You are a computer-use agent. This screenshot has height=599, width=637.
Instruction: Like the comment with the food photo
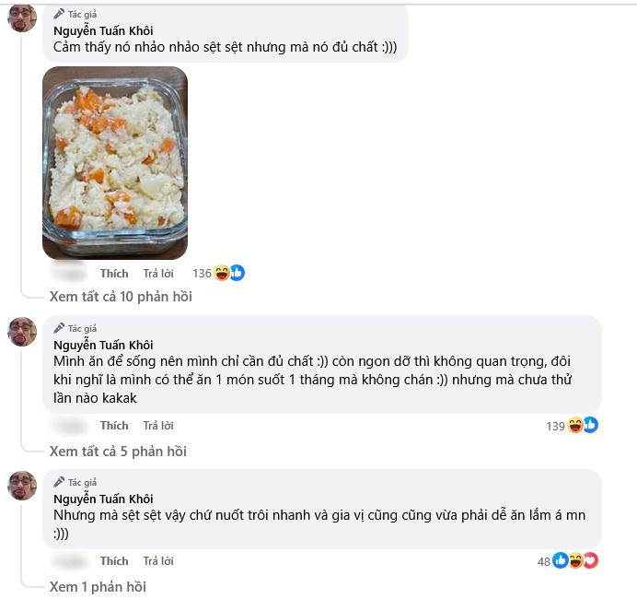(114, 274)
